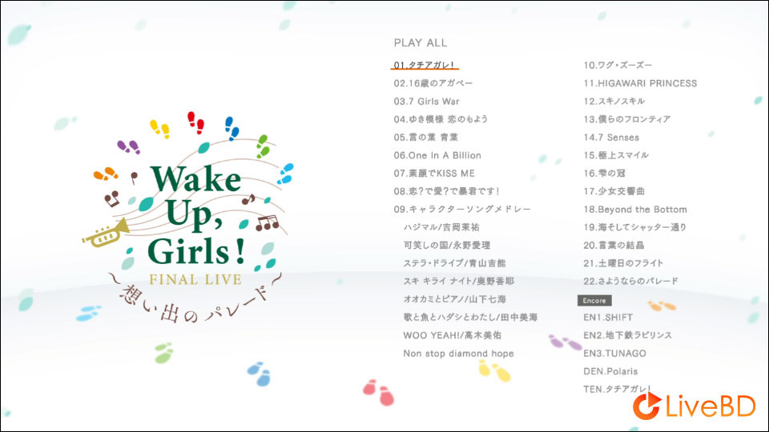The image size is (769, 432).
Task: Play track 21.土曜日のフライト
Action: (x=623, y=263)
